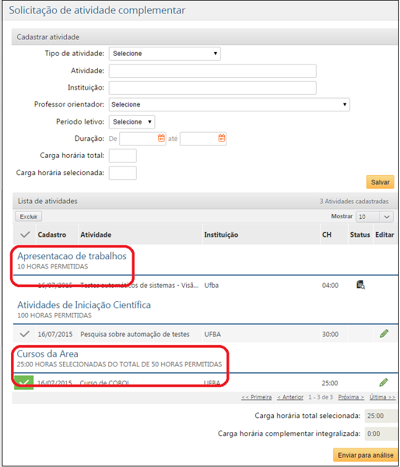Click 100 HORAS PERMITIDAS text

coord(54,315)
